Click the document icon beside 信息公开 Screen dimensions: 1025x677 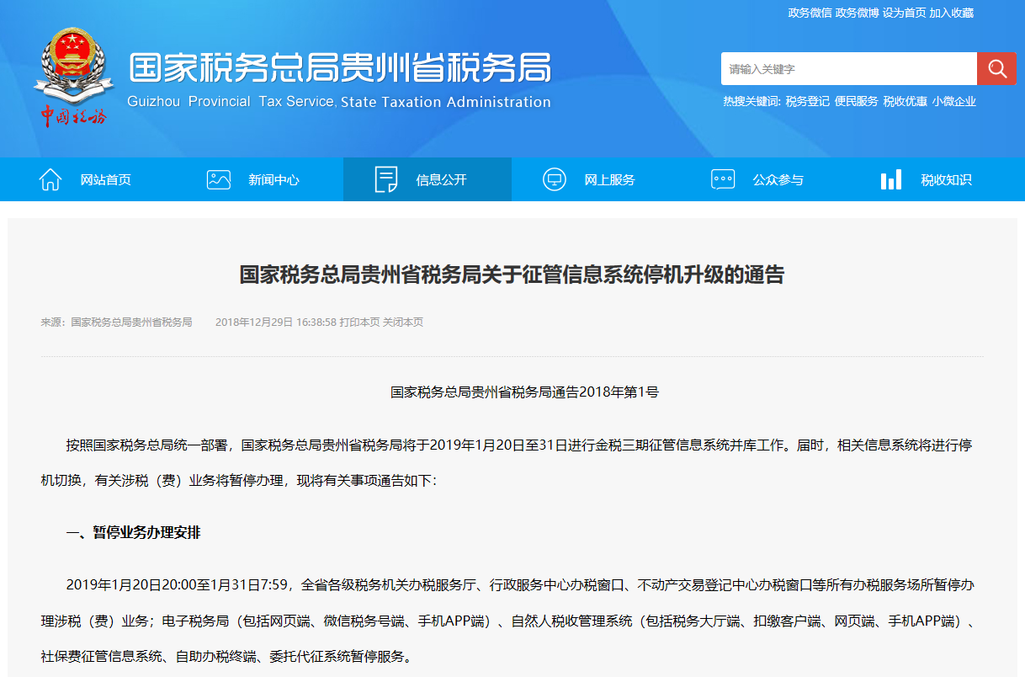pos(386,179)
